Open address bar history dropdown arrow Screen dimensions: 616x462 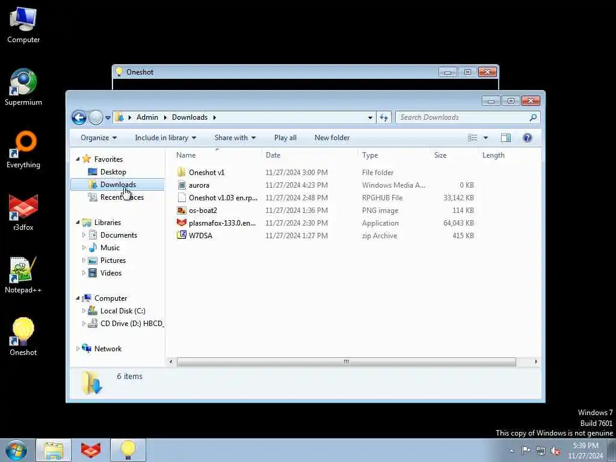[x=370, y=117]
